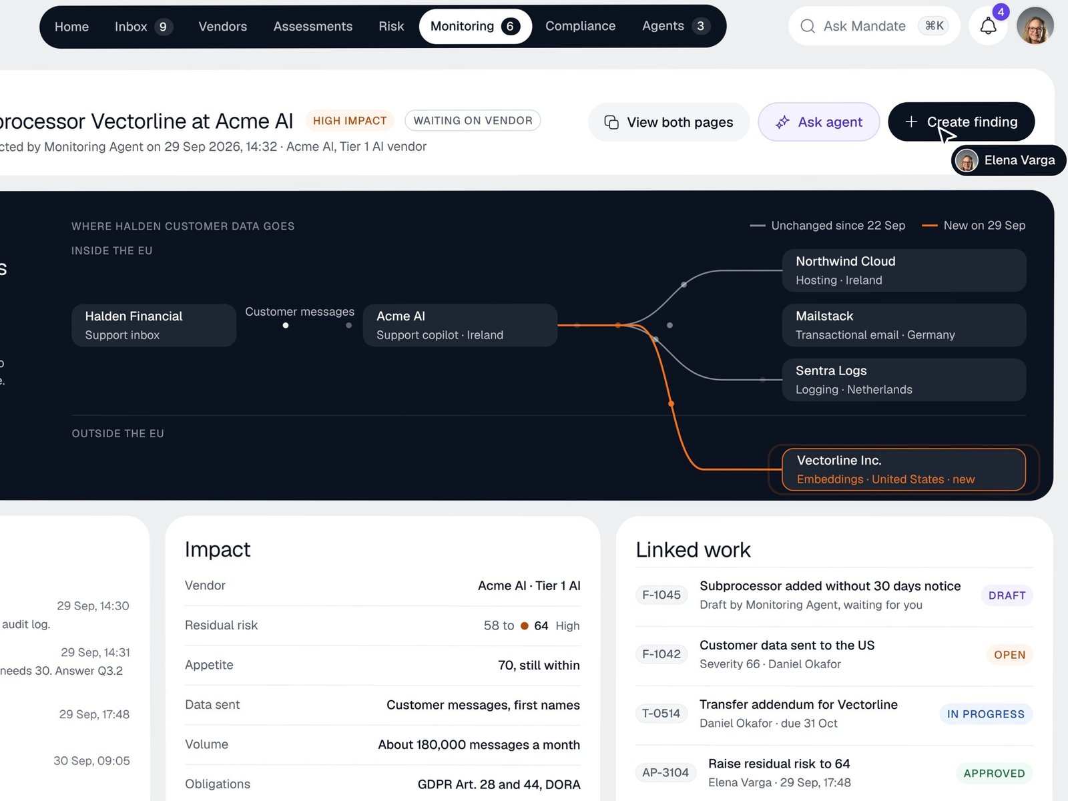Click the Ask agent button
The image size is (1068, 801).
coord(819,122)
